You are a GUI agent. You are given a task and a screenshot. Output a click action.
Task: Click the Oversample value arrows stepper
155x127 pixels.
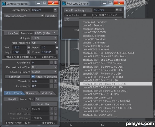[52, 86]
